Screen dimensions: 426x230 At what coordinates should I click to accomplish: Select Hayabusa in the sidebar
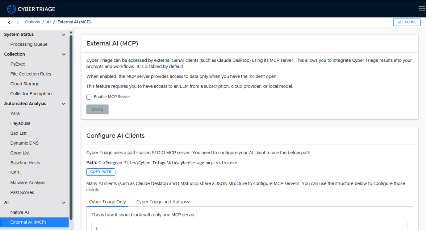coord(20,123)
